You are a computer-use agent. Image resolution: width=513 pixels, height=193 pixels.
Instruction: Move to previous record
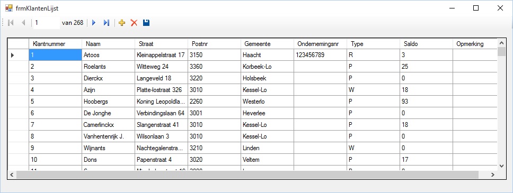pyautogui.click(x=23, y=23)
